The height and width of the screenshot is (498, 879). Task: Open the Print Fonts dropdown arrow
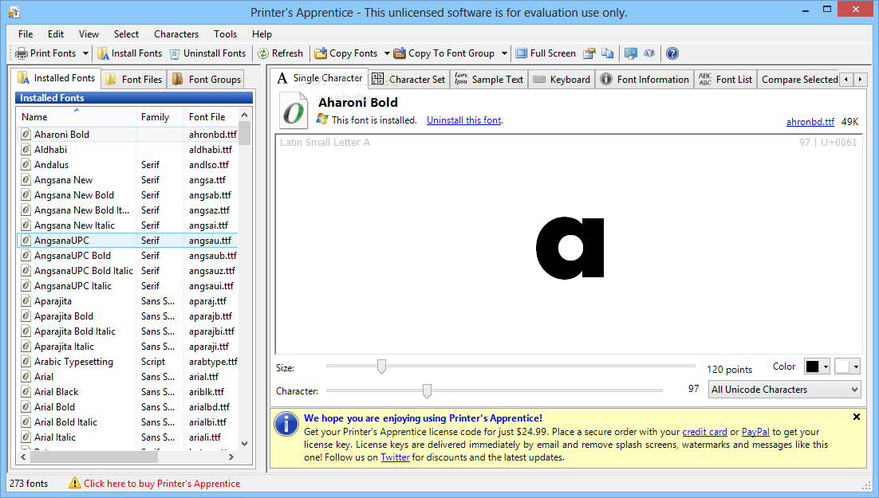pos(85,53)
